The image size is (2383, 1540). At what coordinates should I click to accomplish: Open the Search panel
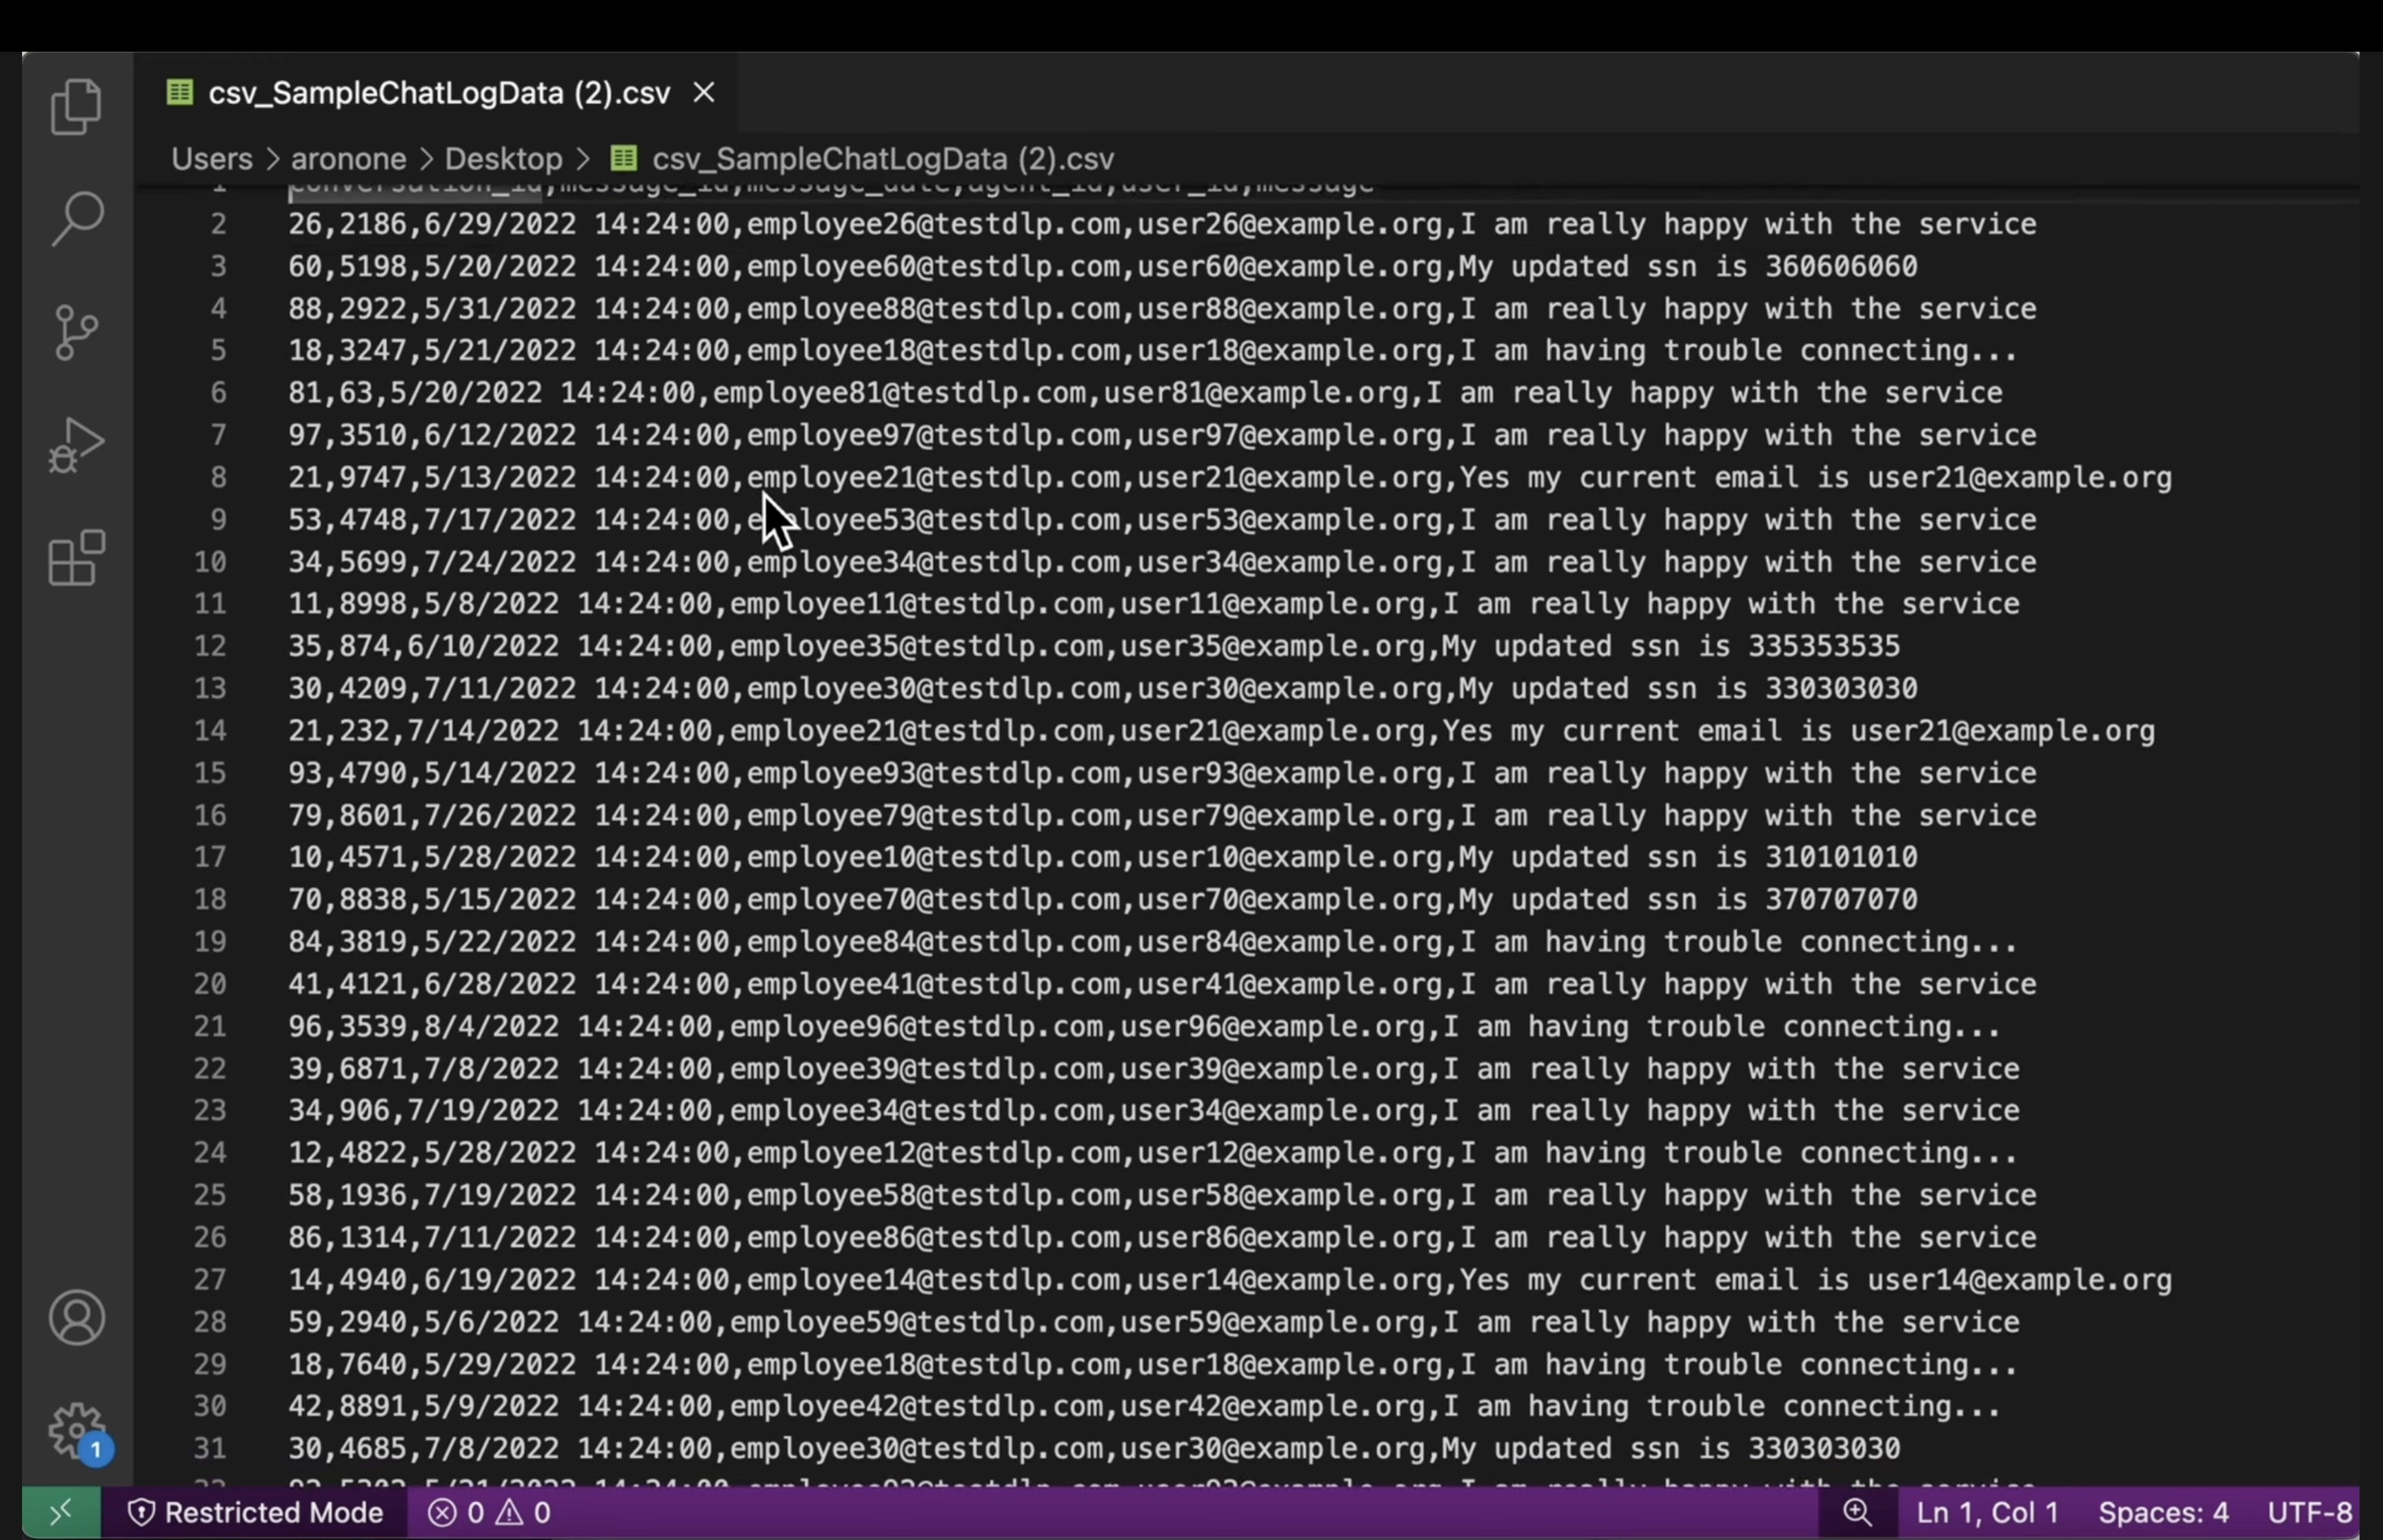pyautogui.click(x=76, y=218)
